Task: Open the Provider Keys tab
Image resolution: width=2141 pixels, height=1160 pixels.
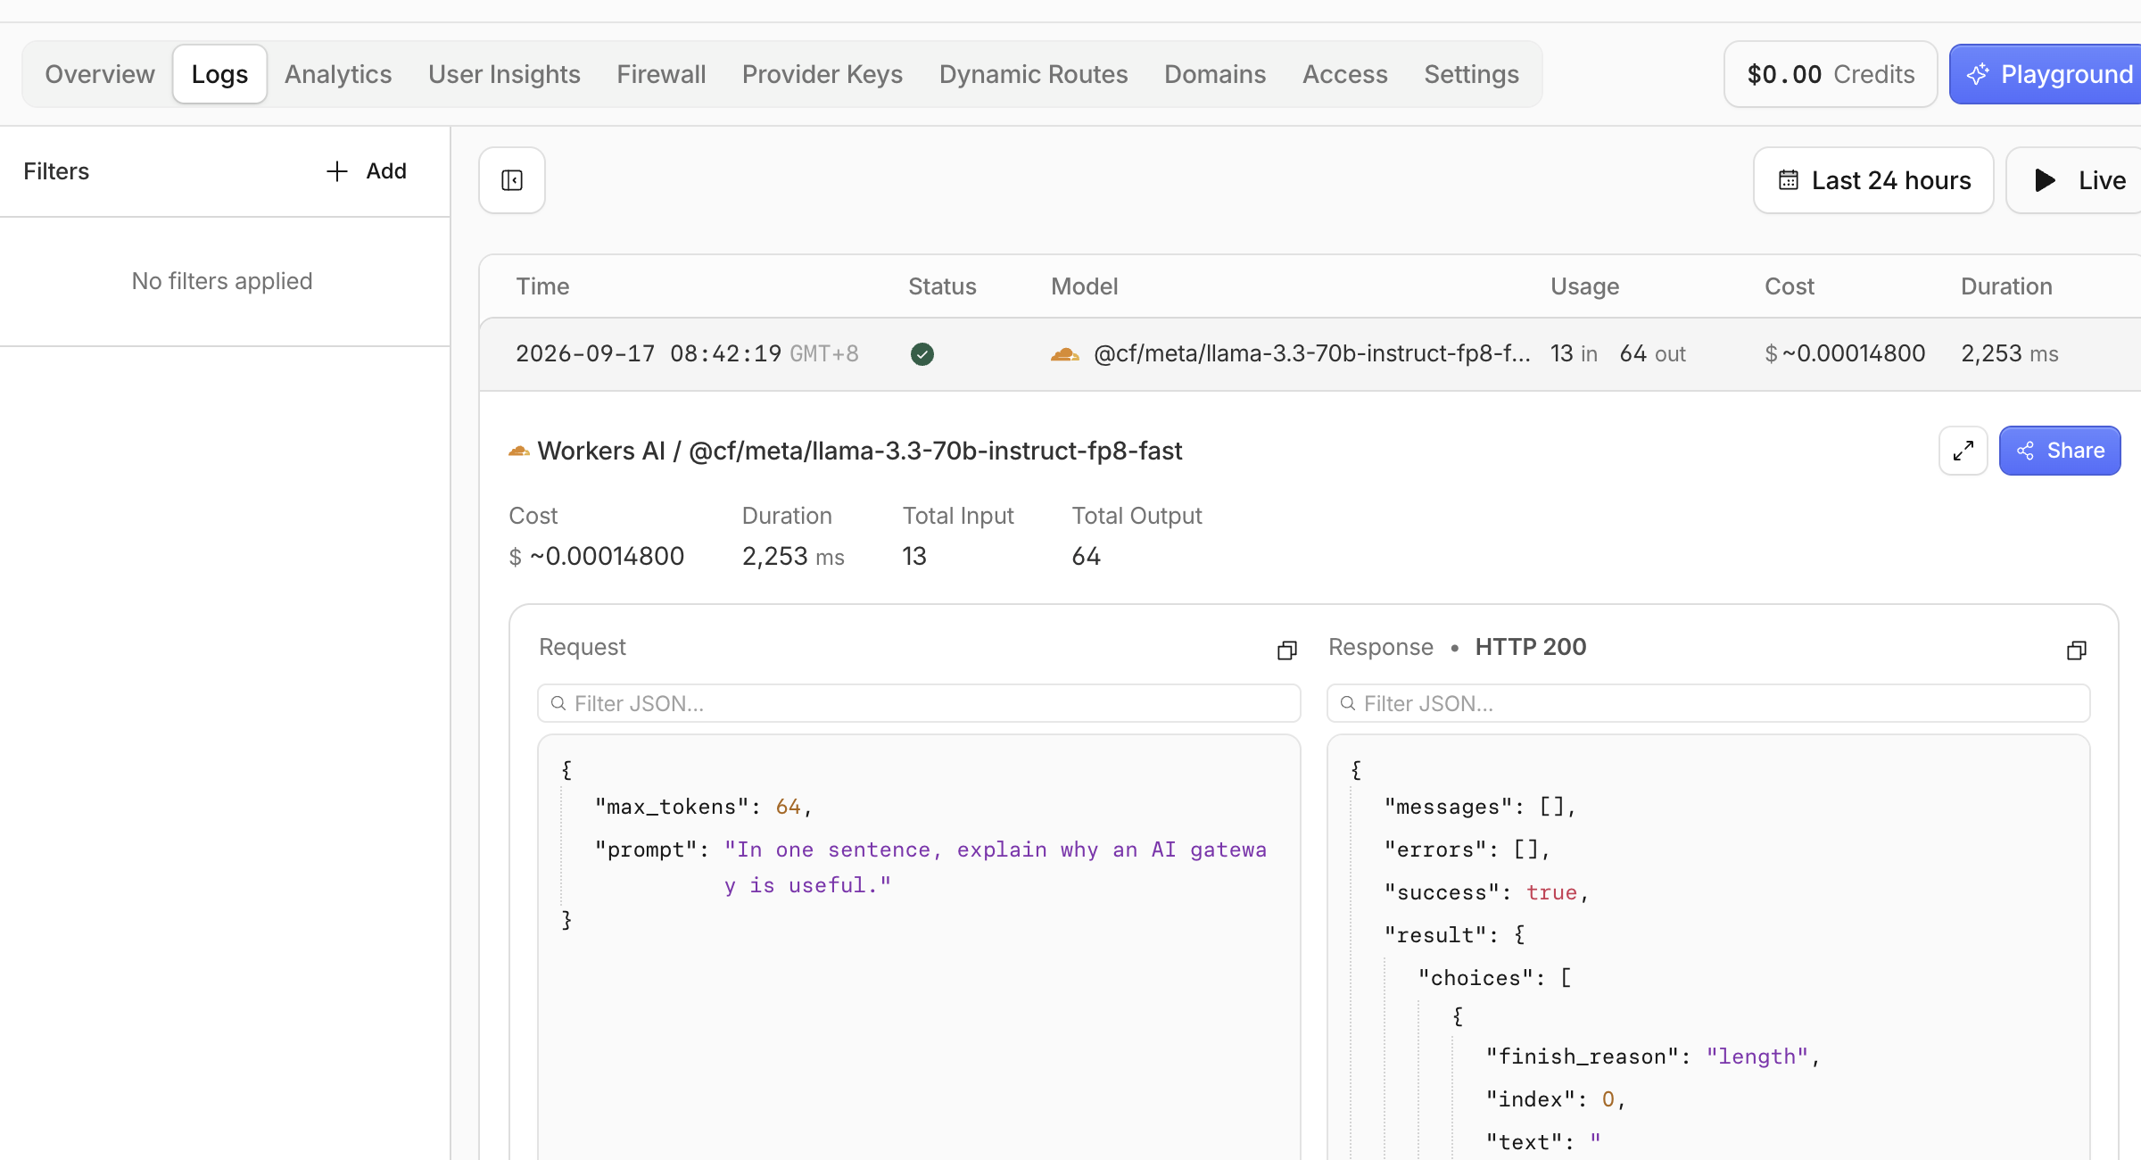Action: 823,74
